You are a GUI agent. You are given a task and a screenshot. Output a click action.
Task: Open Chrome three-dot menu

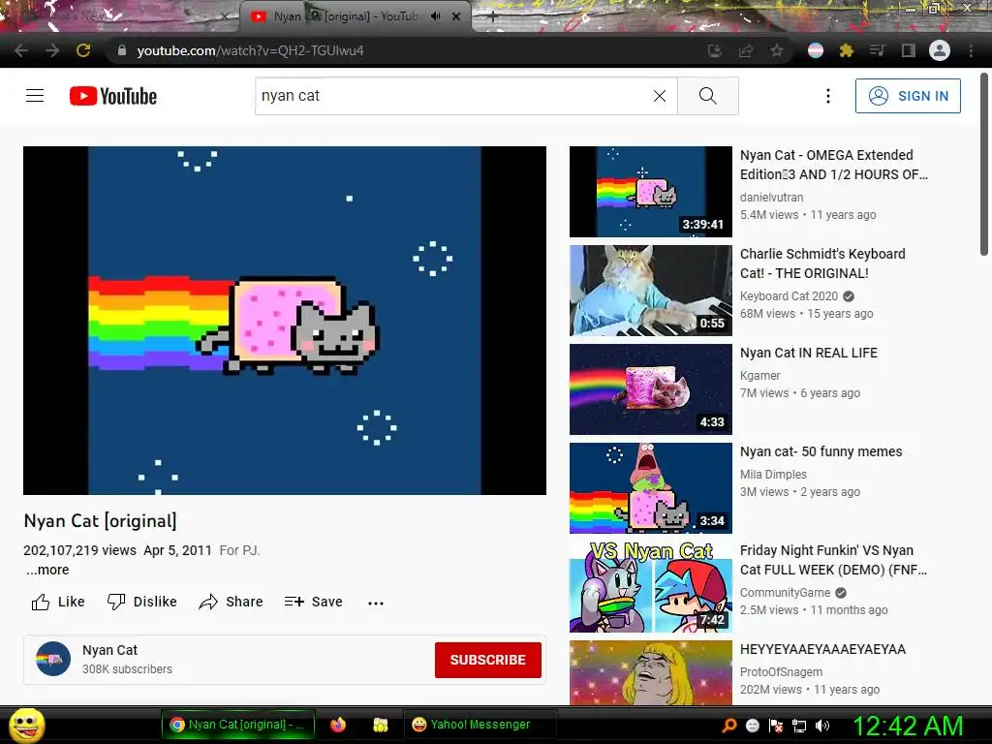[x=971, y=50]
